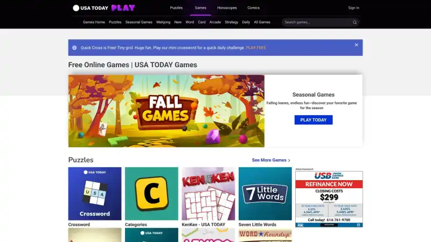Open the Categories game tile
The image size is (431, 242).
(x=151, y=194)
